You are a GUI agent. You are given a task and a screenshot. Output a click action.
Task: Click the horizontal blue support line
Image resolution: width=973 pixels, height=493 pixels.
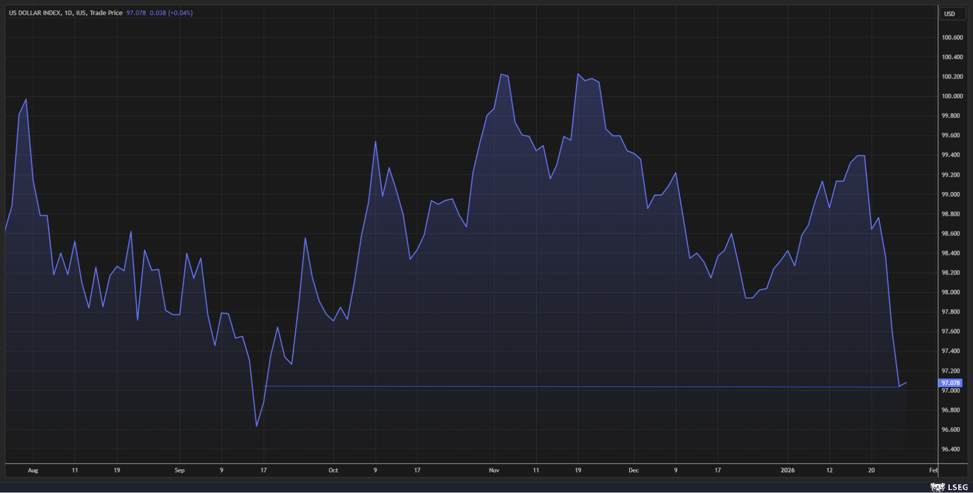[x=558, y=387]
